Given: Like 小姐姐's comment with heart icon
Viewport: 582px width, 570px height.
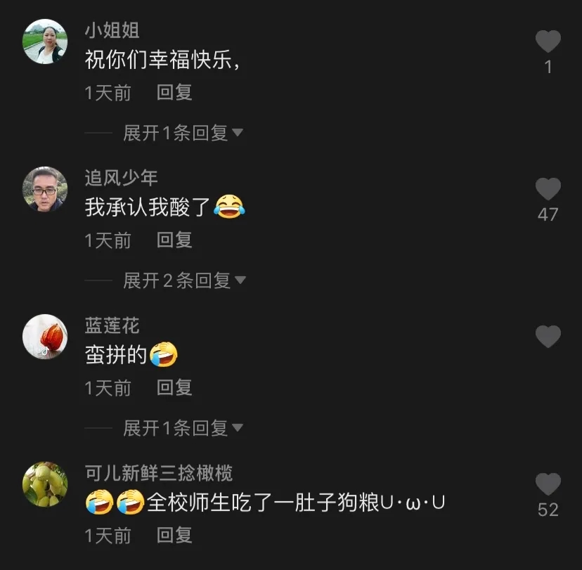Looking at the screenshot, I should (x=548, y=41).
